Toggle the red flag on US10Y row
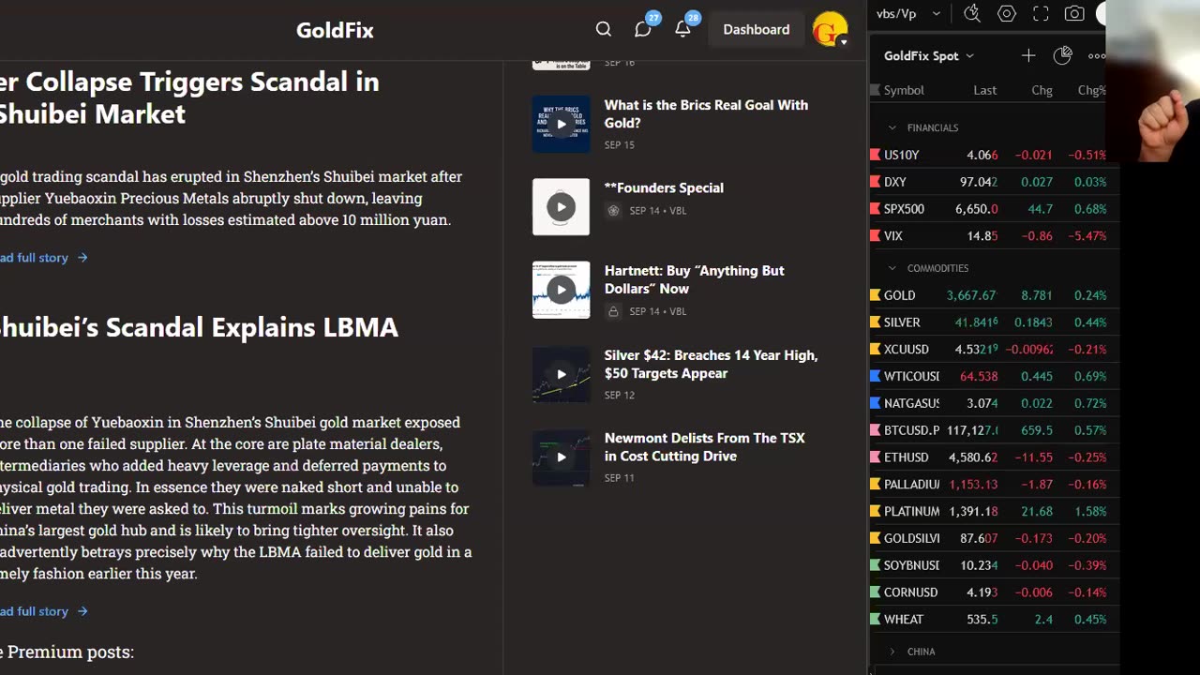This screenshot has width=1200, height=675. [x=876, y=155]
